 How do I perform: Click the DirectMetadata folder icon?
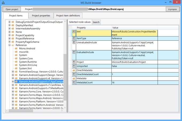[x=74, y=70]
